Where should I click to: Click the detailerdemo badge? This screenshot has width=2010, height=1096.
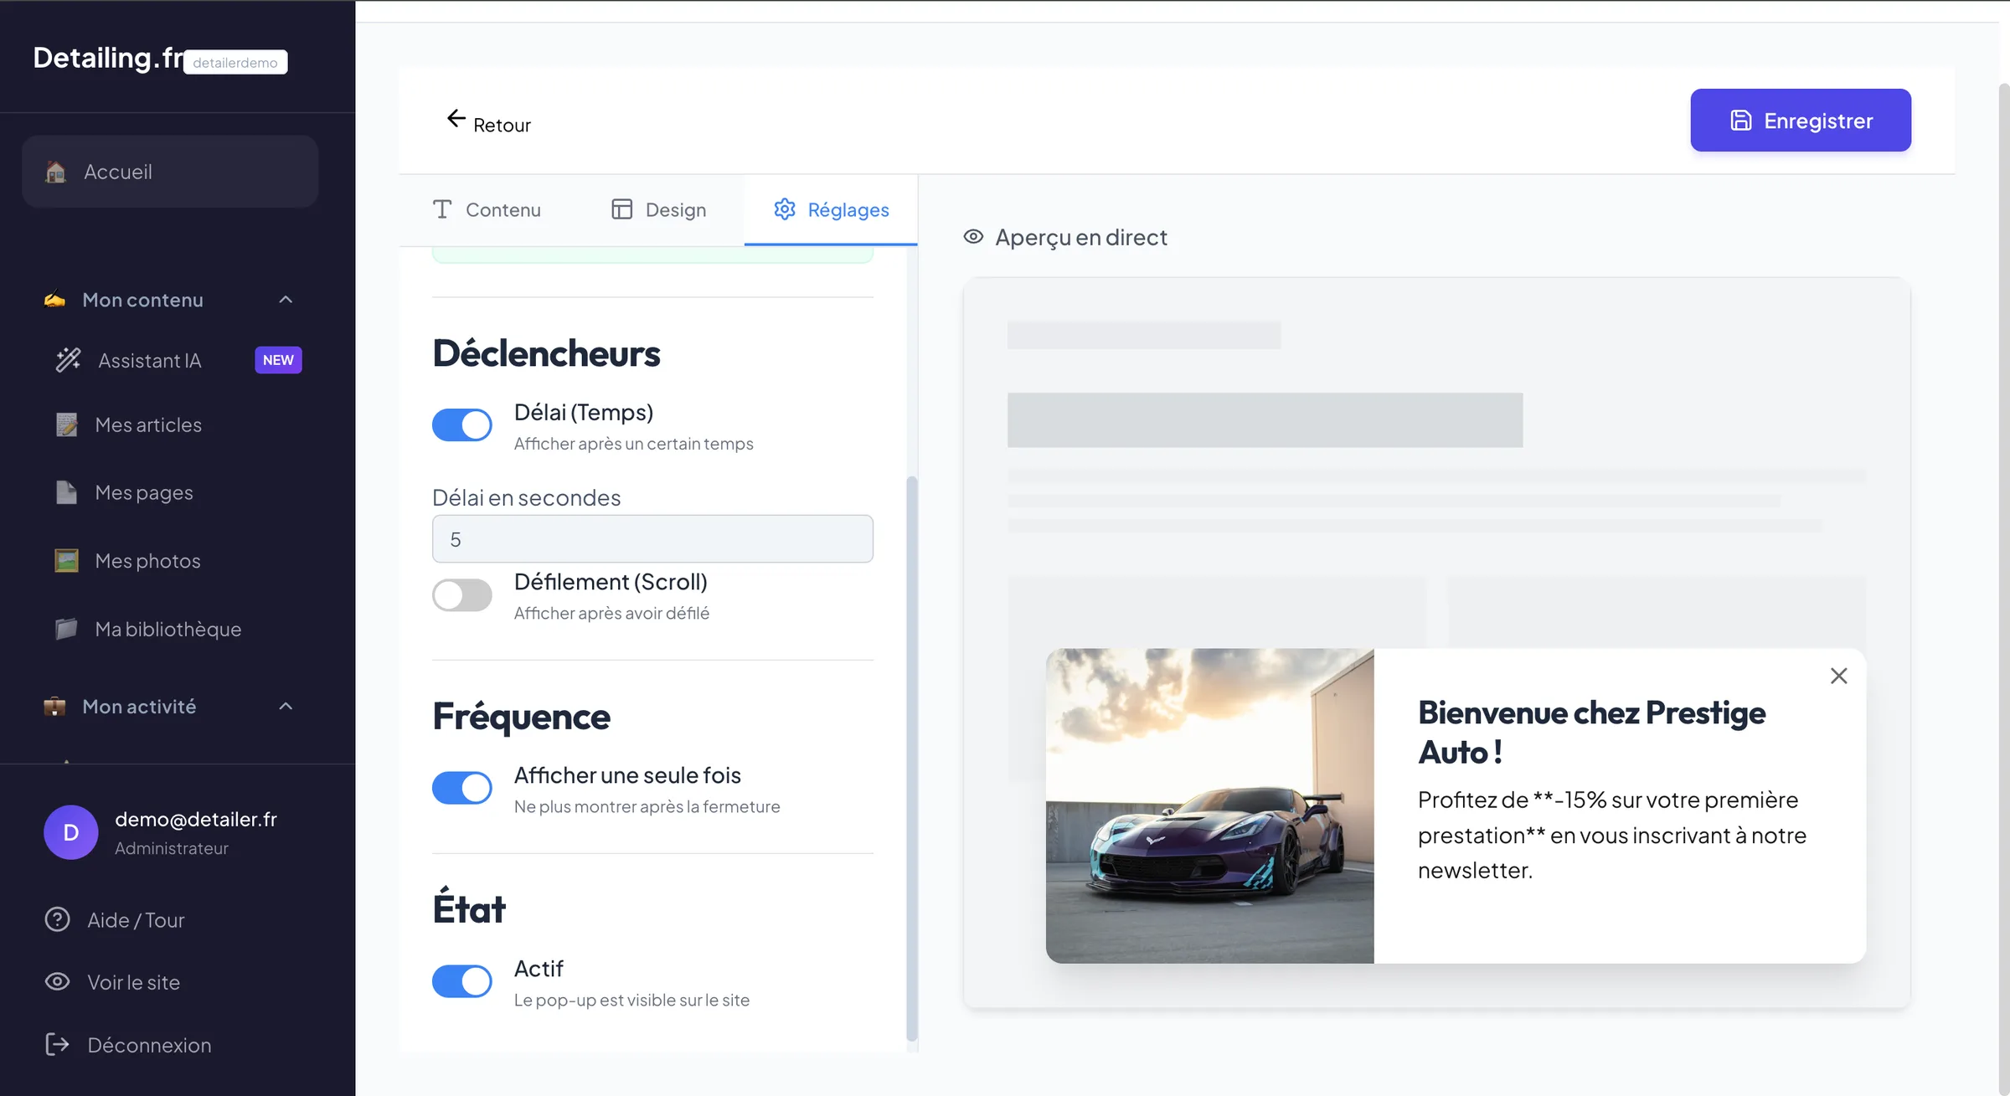pyautogui.click(x=235, y=63)
